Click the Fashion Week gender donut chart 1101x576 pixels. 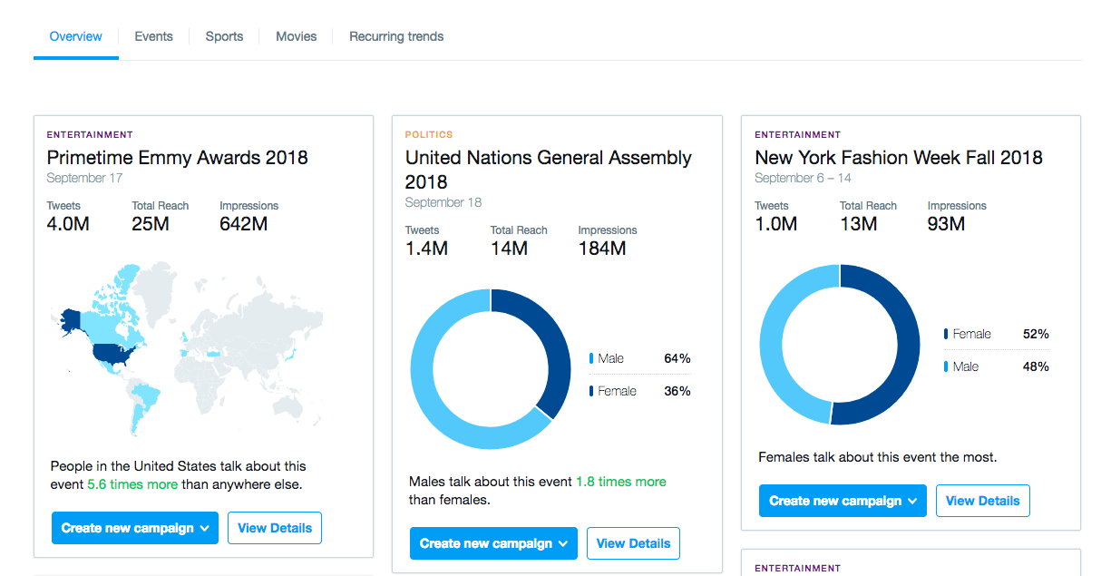pos(840,345)
